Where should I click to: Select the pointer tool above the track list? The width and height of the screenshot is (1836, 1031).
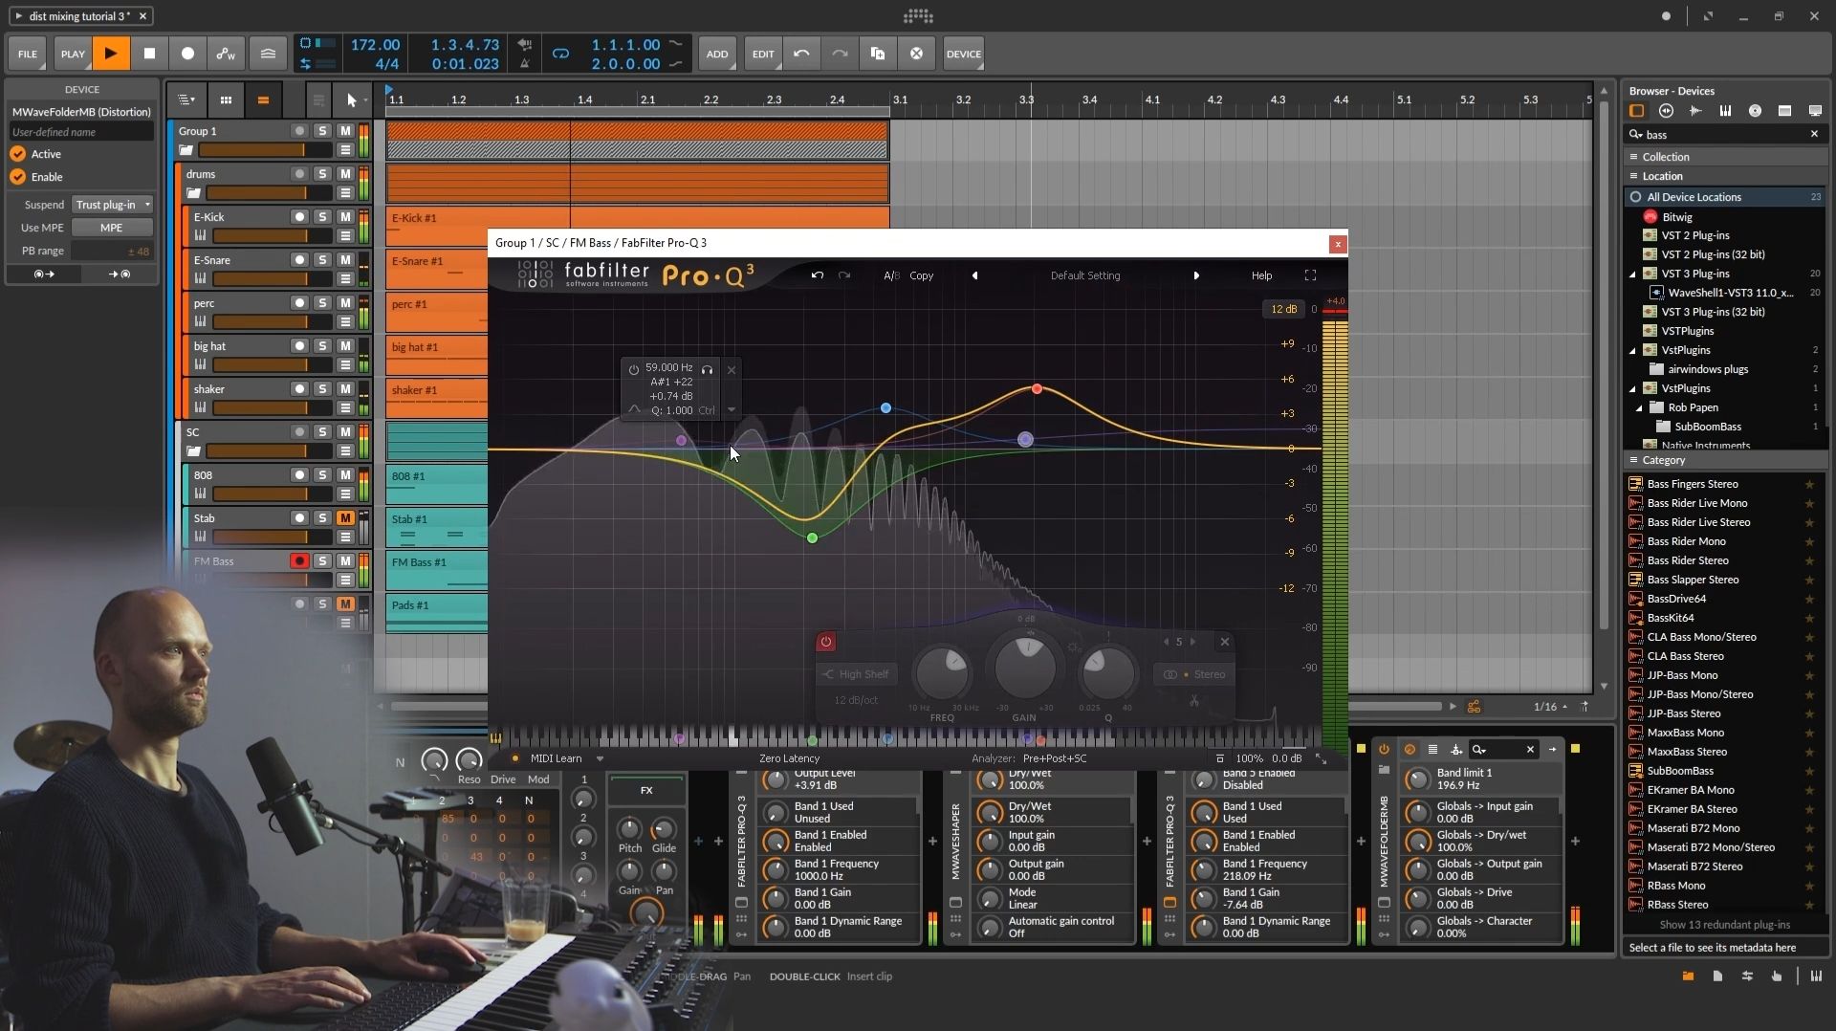pos(352,99)
